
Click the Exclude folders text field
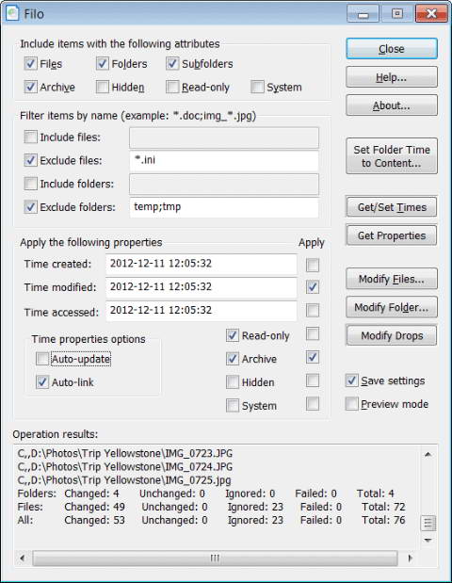click(224, 207)
